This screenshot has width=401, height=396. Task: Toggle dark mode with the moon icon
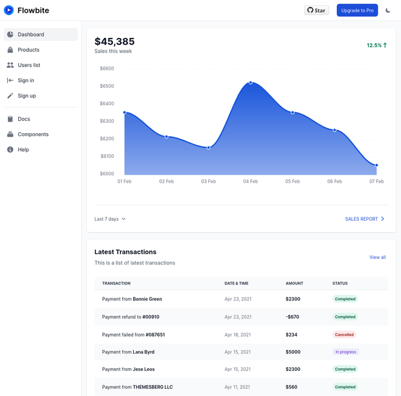pyautogui.click(x=387, y=10)
